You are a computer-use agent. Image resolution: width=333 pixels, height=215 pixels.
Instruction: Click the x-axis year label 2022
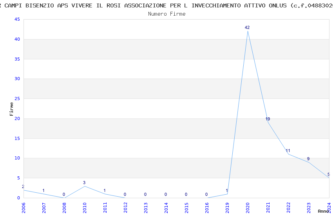[288, 208]
